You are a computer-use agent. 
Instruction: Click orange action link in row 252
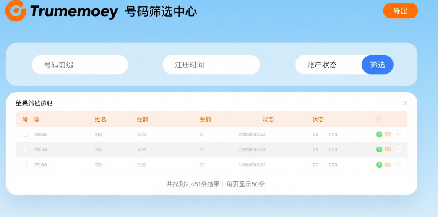(x=388, y=134)
